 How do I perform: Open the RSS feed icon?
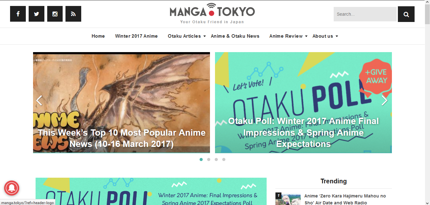click(x=73, y=14)
